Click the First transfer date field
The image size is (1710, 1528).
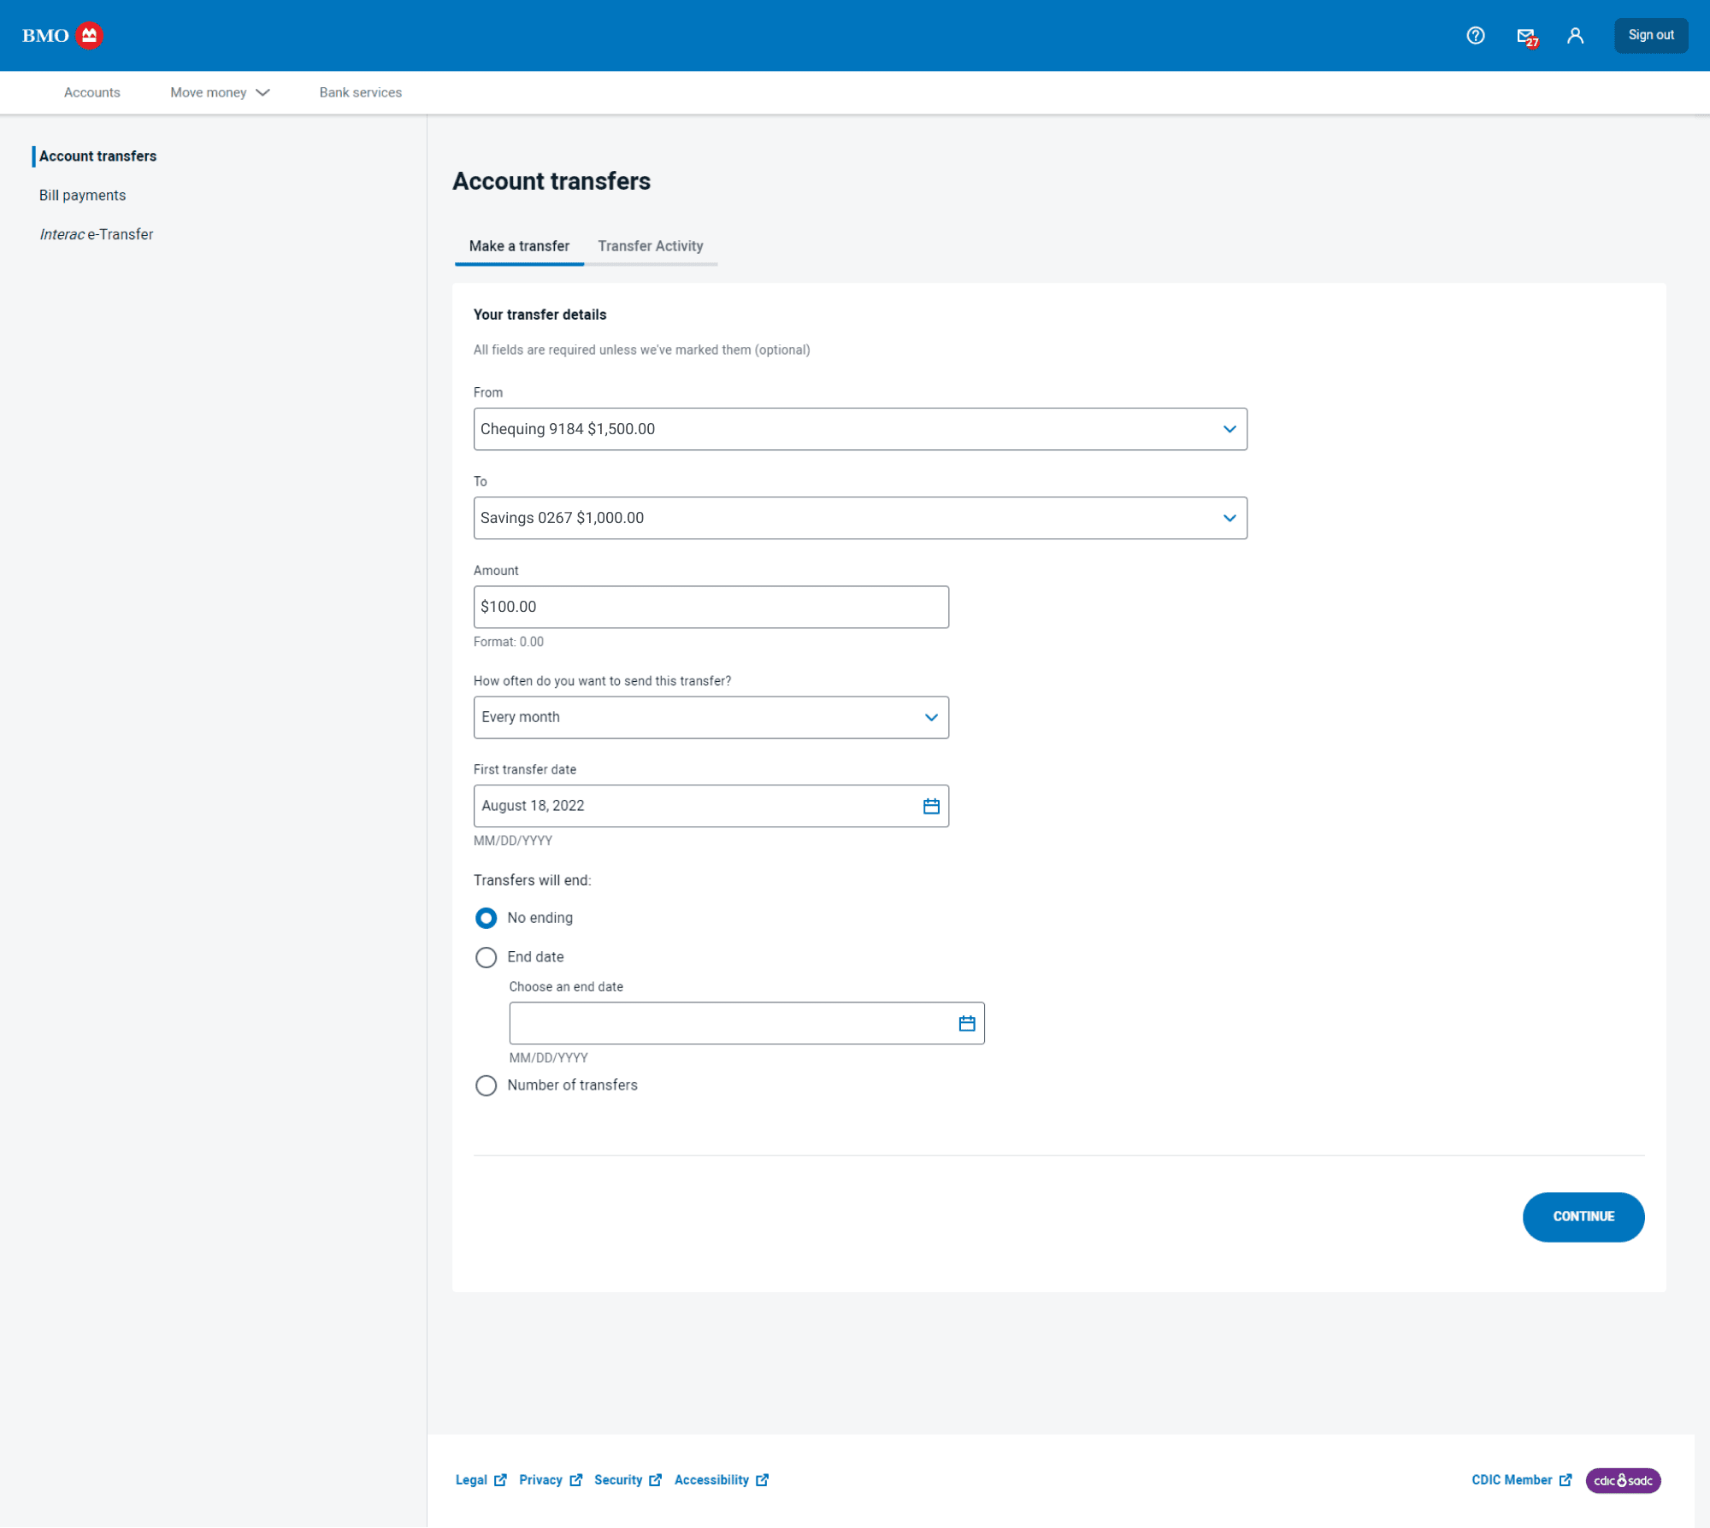[711, 806]
